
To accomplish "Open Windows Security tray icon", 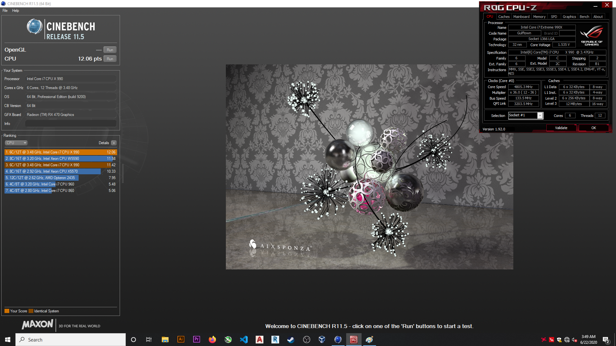I will click(559, 340).
